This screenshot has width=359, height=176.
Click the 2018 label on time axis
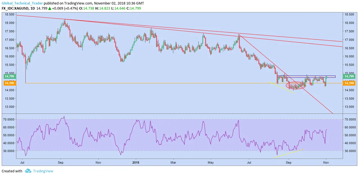[x=136, y=162]
